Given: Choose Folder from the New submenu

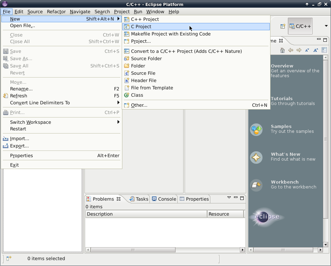Looking at the screenshot, I should 196,66.
